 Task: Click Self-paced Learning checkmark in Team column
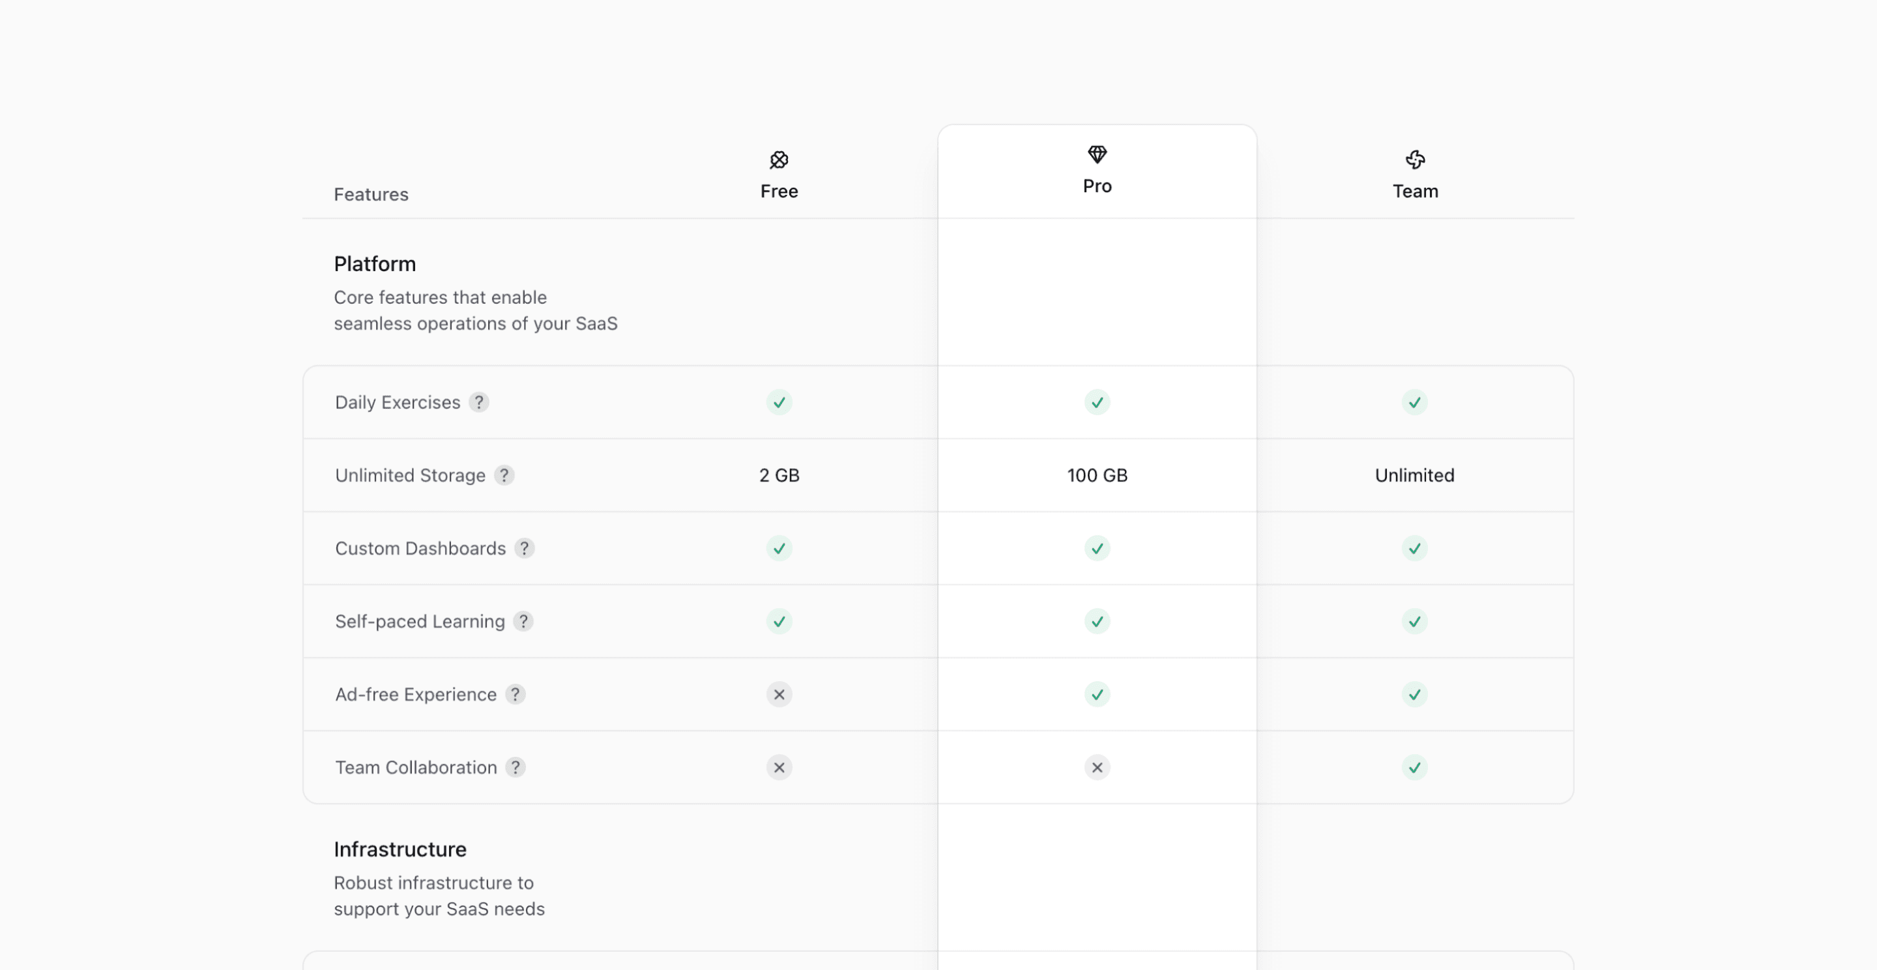(1414, 621)
